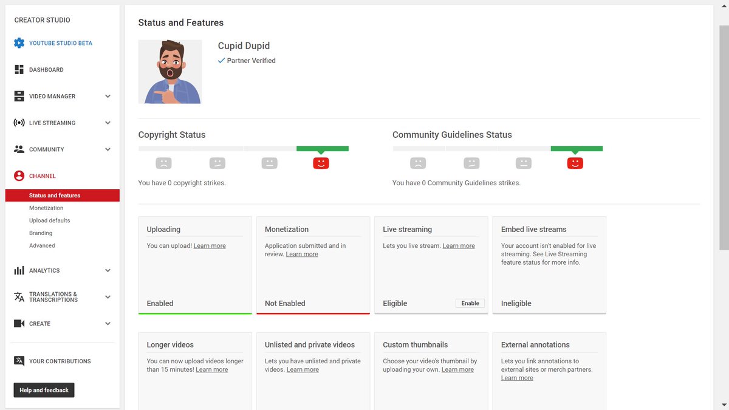Screen dimensions: 729x410
Task: Open Learn more link in Longer videos card
Action: (212, 369)
